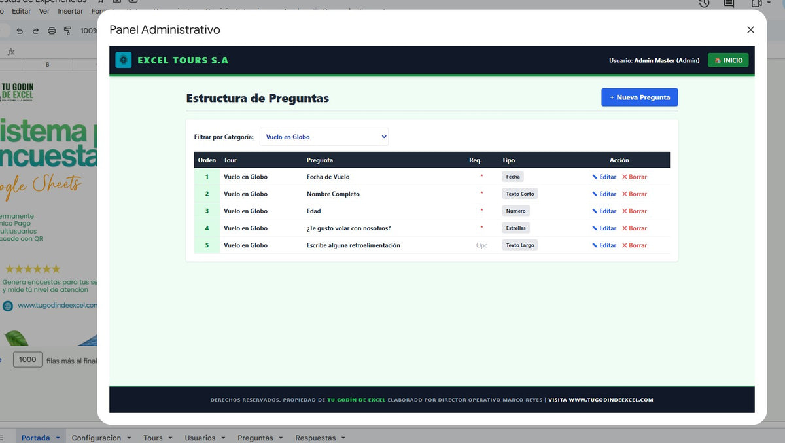The image size is (785, 443).
Task: Edit the Nombre Completo question
Action: point(604,194)
